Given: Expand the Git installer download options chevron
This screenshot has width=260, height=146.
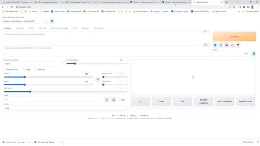Looking at the screenshot, I should [60, 142].
